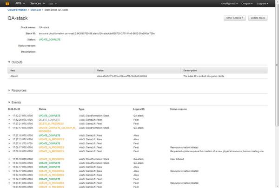Select the AliasId key cell
The image size is (279, 188).
pos(14,76)
